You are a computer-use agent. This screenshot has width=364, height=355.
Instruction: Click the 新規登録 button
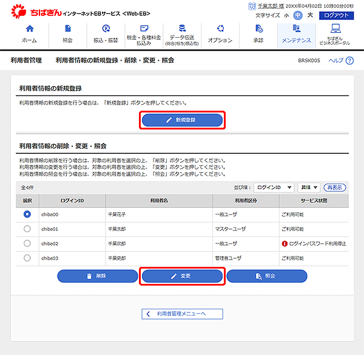(x=182, y=120)
